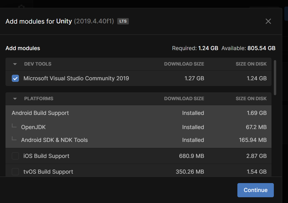Click the iOS Build Support label text
Viewport: 288px width, 203px height.
click(46, 156)
